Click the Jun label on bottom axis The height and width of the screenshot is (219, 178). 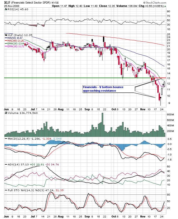click(x=6, y=216)
